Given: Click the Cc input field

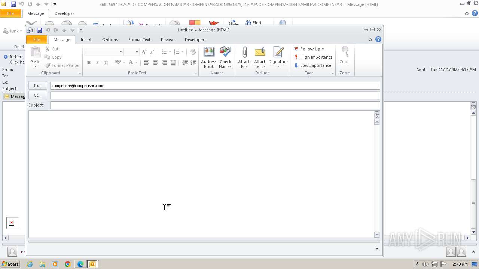Looking at the screenshot, I should click(215, 95).
